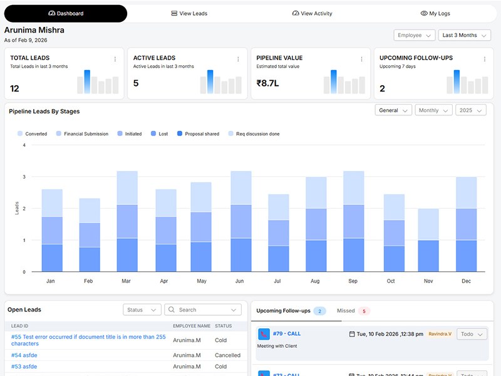The width and height of the screenshot is (501, 376).
Task: Click the calendar icon beside Tue, 10 Feb
Action: point(352,334)
